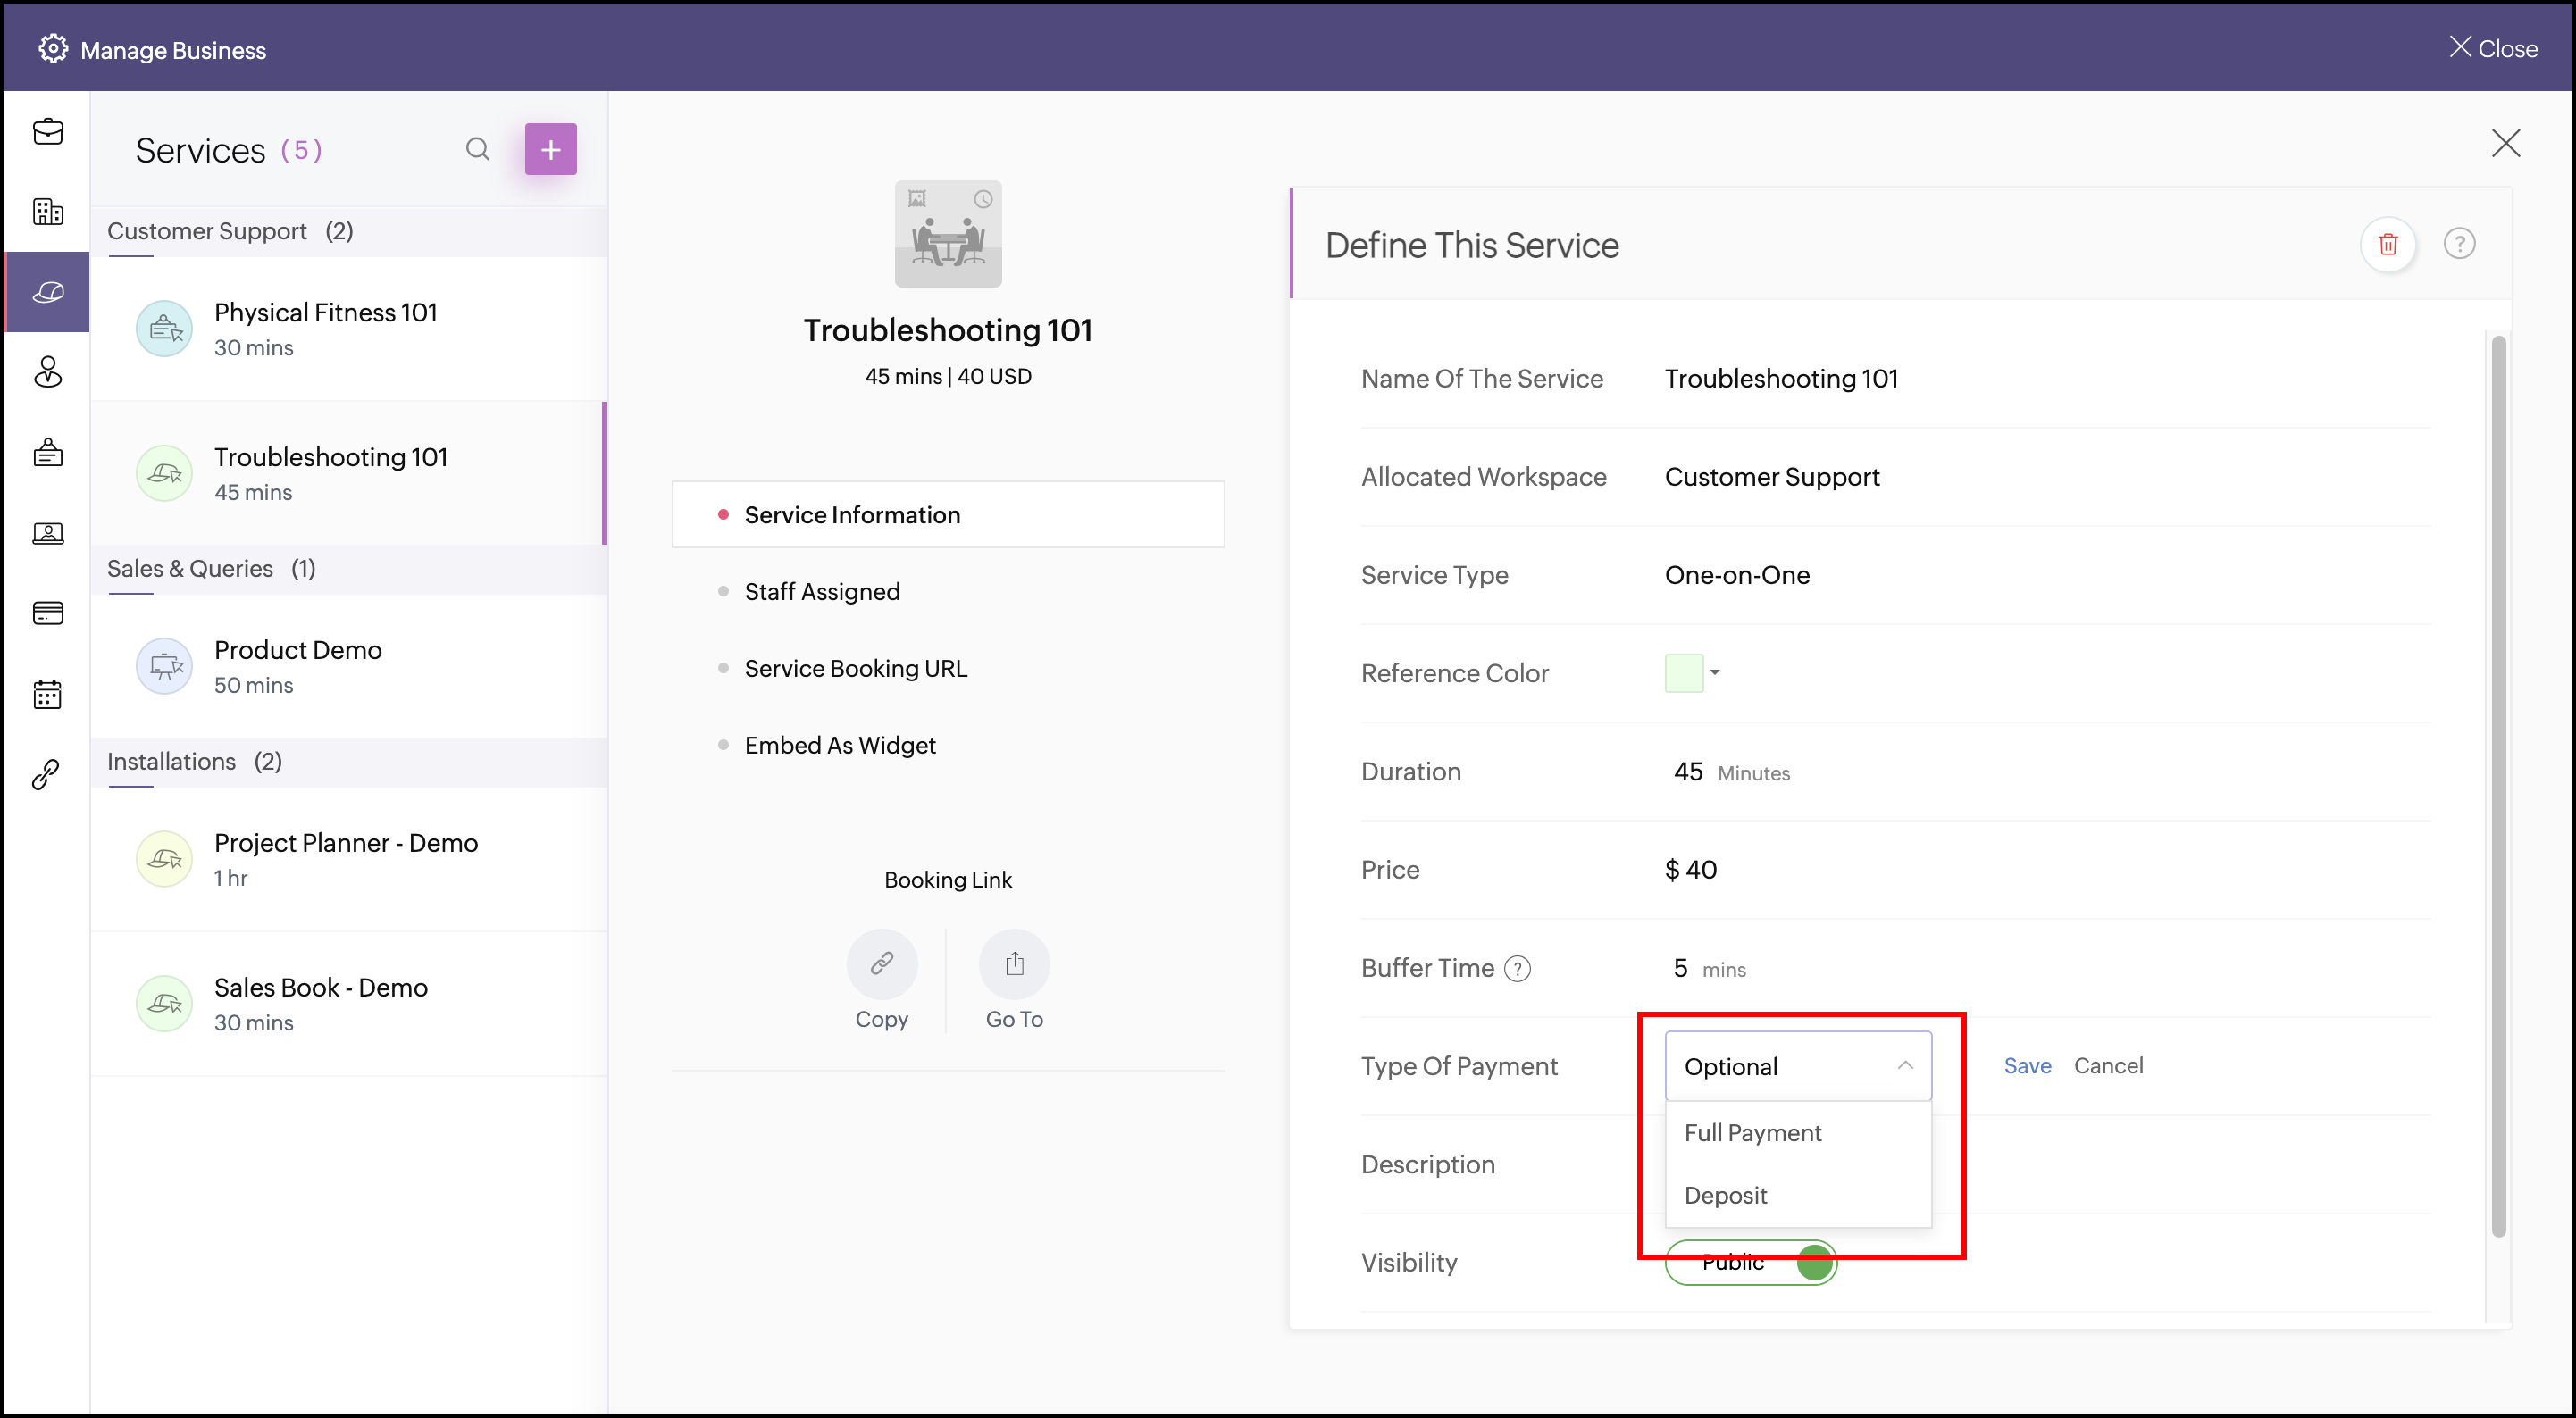The height and width of the screenshot is (1418, 2576).
Task: Expand the Reference Color dropdown arrow
Action: point(1714,673)
